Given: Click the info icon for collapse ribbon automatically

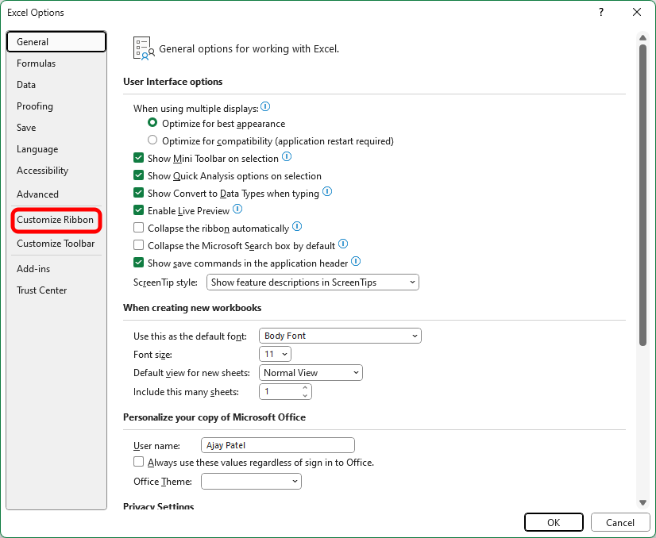Looking at the screenshot, I should [x=296, y=227].
